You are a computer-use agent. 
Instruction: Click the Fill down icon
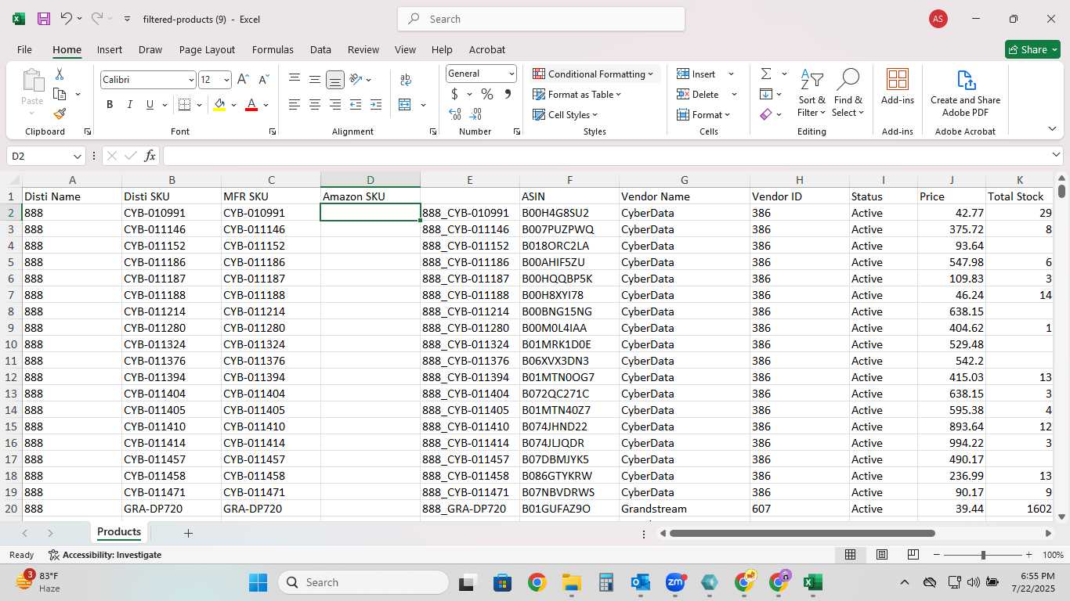766,94
